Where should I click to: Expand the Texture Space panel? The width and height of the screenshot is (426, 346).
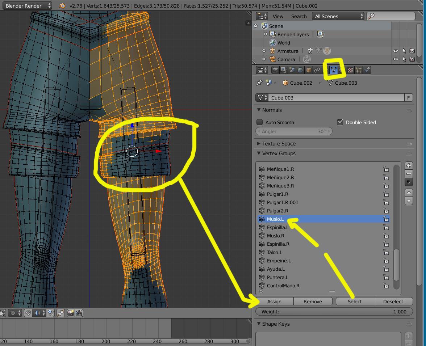pos(279,144)
